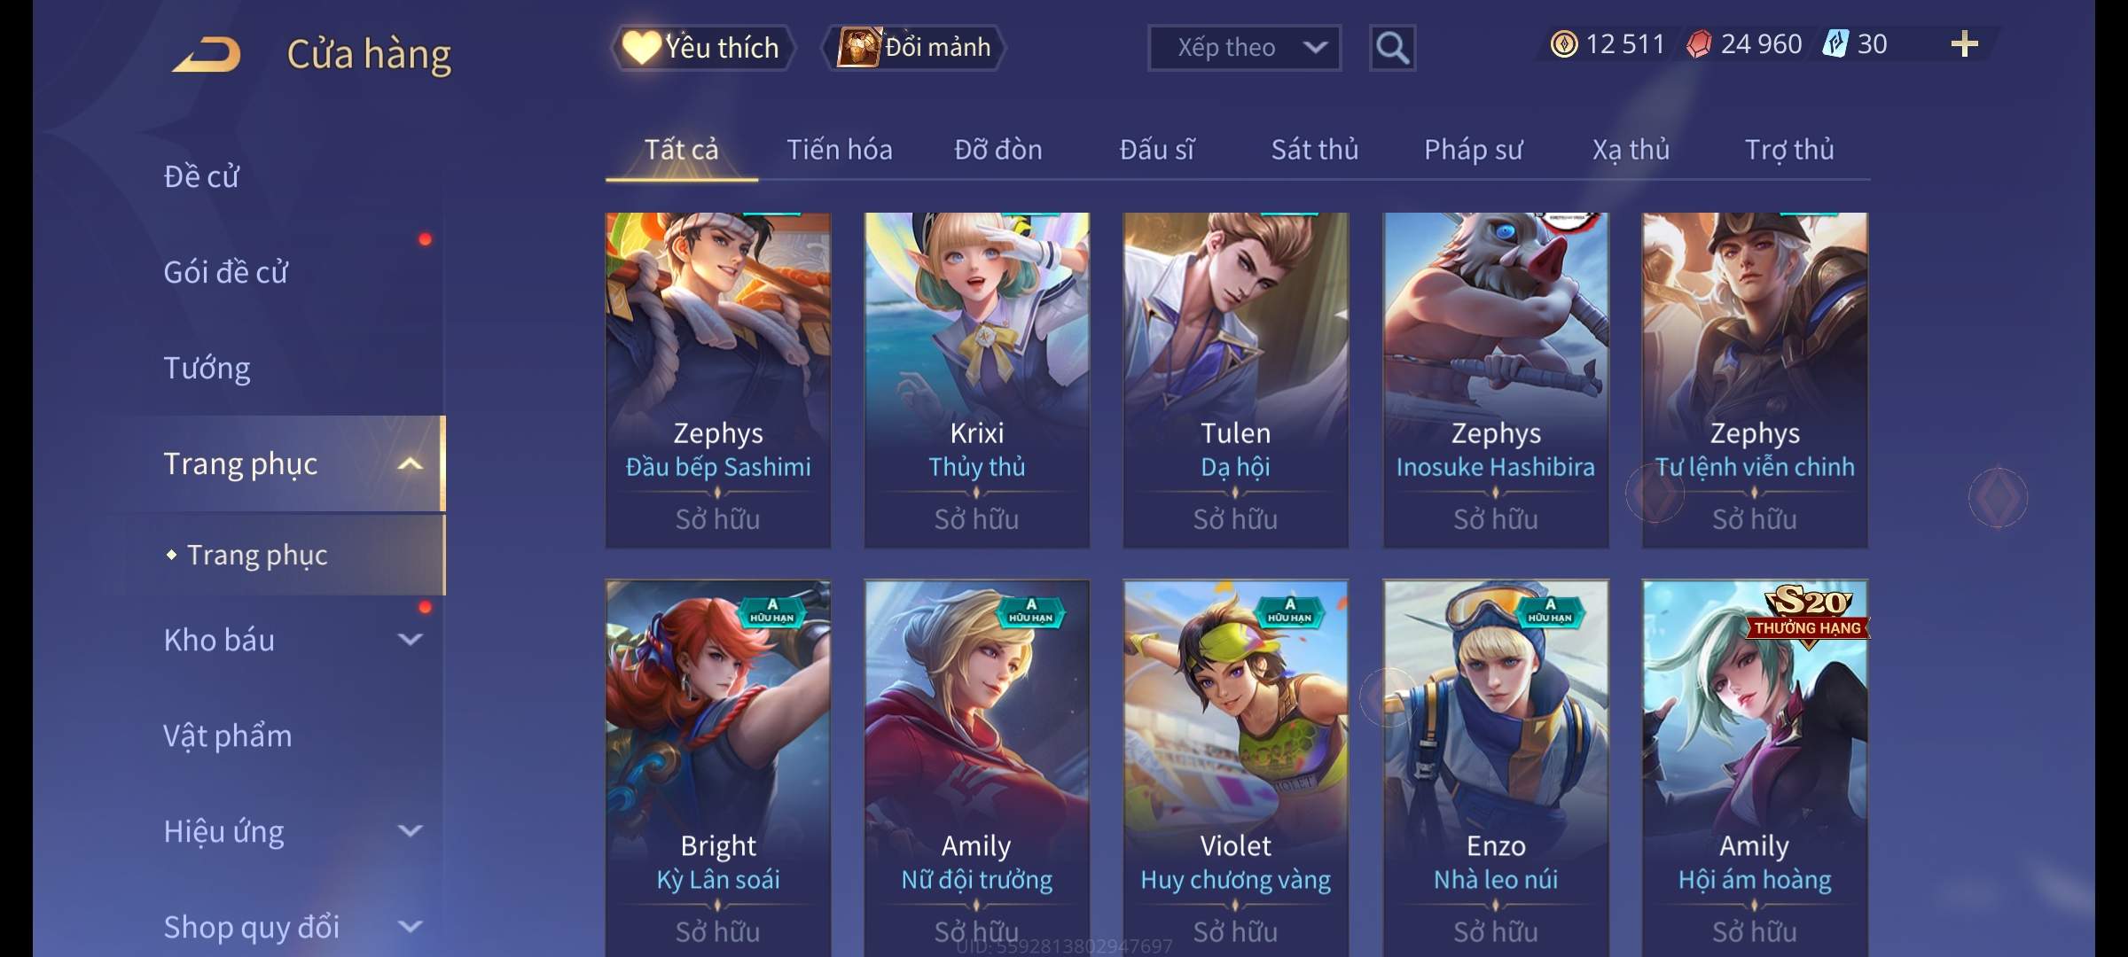Expand the Kho báu sidebar section
This screenshot has width=2128, height=957.
click(410, 639)
